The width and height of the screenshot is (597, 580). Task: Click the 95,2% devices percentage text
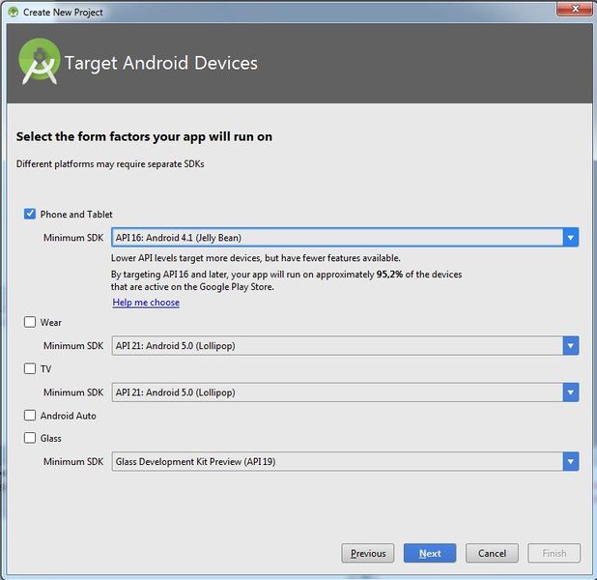point(389,275)
